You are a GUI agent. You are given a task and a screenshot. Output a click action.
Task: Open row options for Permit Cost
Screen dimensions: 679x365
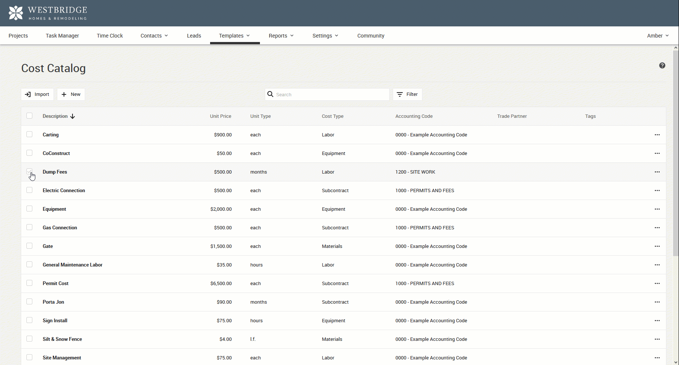tap(657, 284)
